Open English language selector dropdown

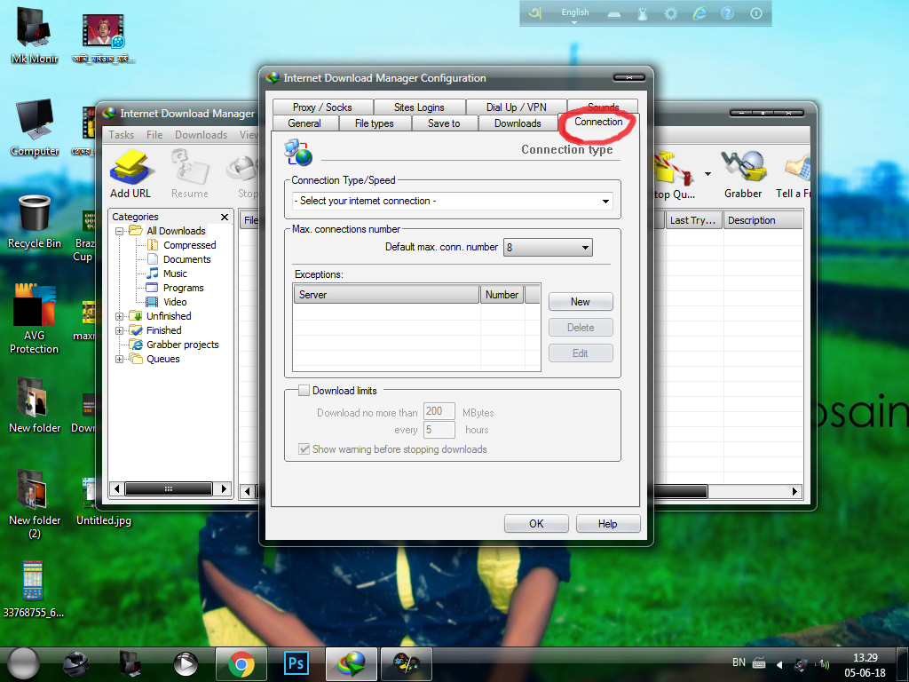pos(574,16)
